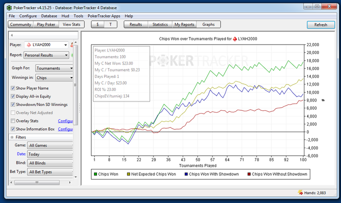Click the horizontal scroll right arrow

70,183
